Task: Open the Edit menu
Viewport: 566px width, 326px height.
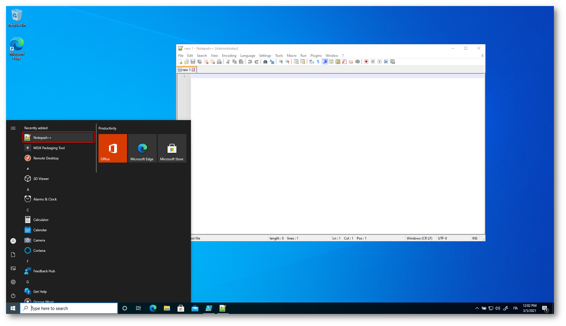Action: point(190,56)
